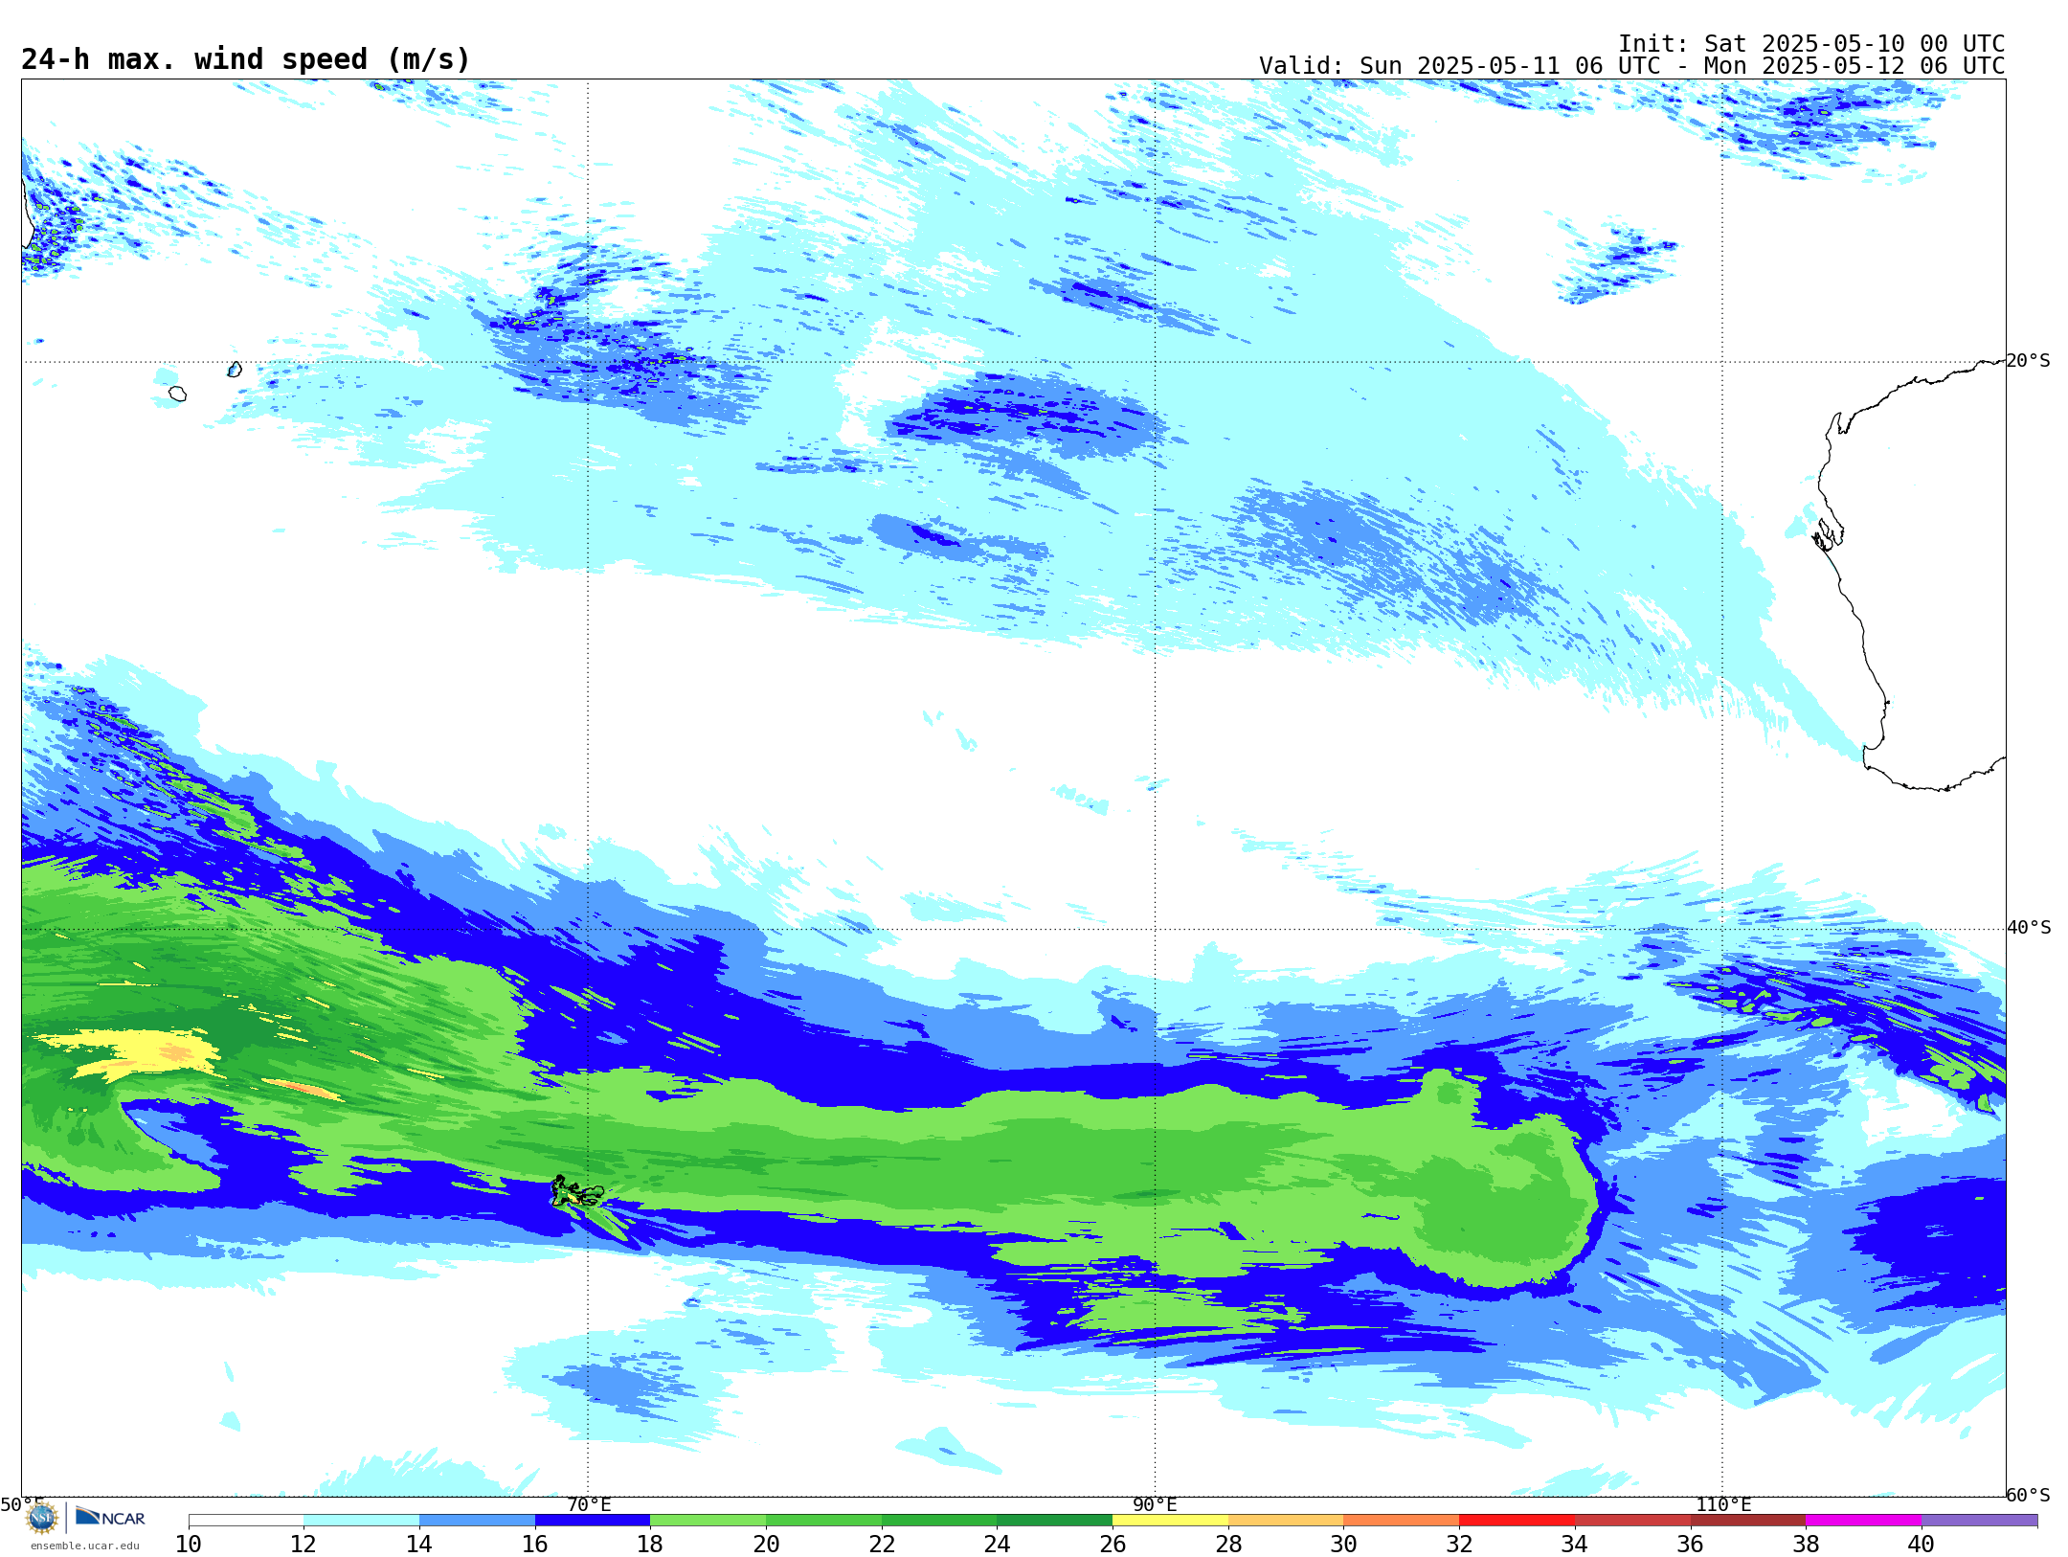Click the colorbar label '34'
Viewport: 2068px width, 1557px height.
coord(1575,1545)
